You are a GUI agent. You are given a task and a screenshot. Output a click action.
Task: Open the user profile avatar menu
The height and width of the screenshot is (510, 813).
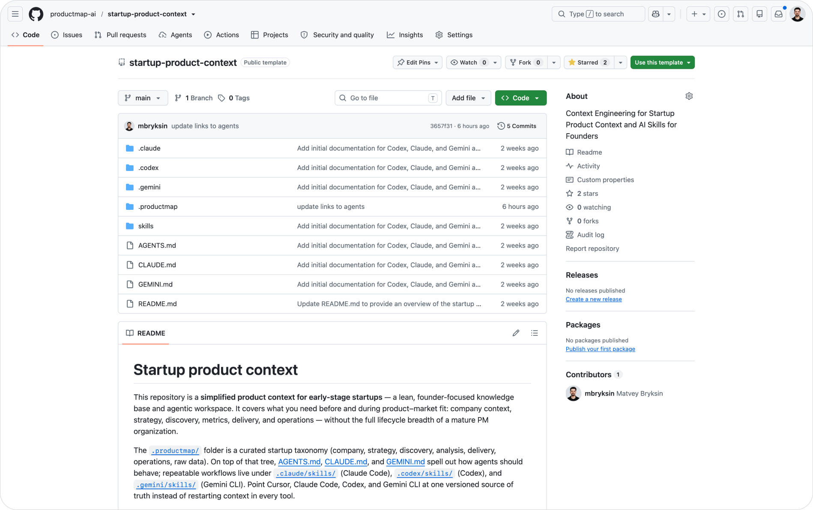798,14
